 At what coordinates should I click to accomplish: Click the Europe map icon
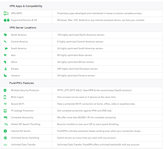coord(5,69)
